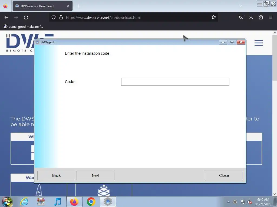Launch Internet Explorer from the taskbar
This screenshot has height=207, width=277.
24,202
